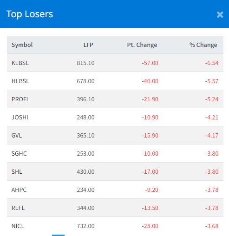Image resolution: width=229 pixels, height=236 pixels.
Task: Click the NICL symbol
Action: (18, 226)
